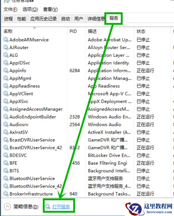Click description 'Windows Audio' for Audiosrv
The image size is (174, 216).
(104, 125)
